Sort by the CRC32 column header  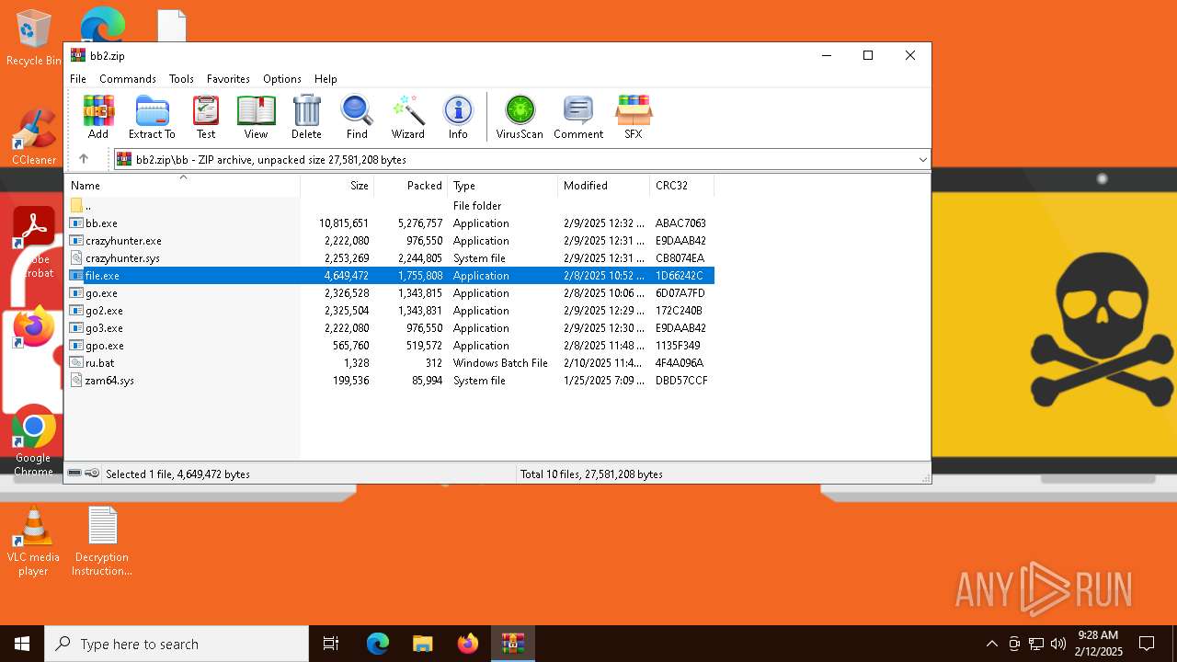coord(682,186)
